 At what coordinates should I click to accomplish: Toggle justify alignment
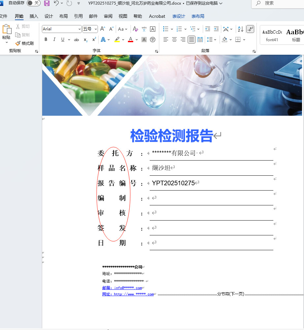coord(192,39)
